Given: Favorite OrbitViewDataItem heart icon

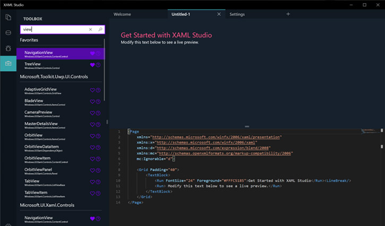Looking at the screenshot, I should coord(92,147).
